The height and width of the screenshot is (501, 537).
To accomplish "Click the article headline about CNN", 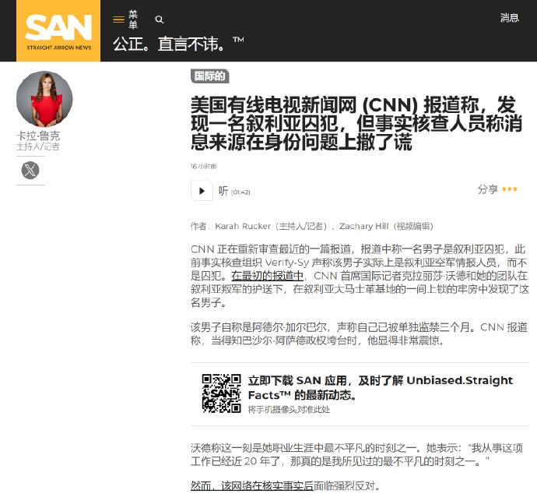I will coord(356,123).
